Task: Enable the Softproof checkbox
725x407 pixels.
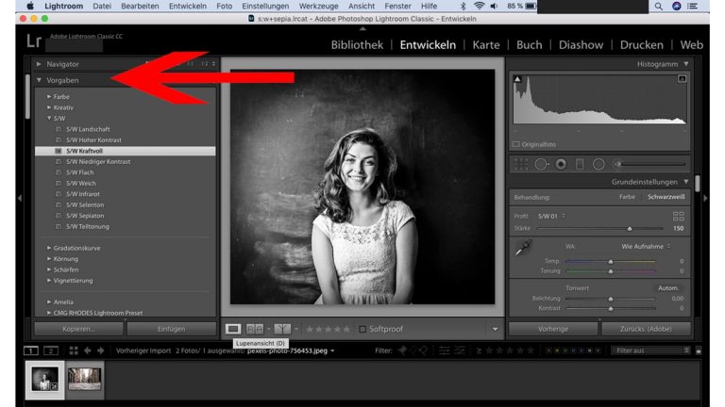Action: [x=362, y=329]
